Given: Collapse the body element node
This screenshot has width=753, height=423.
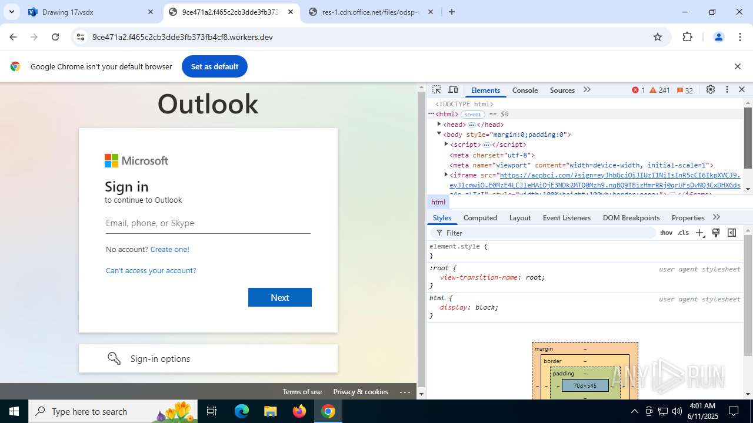Looking at the screenshot, I should 439,134.
